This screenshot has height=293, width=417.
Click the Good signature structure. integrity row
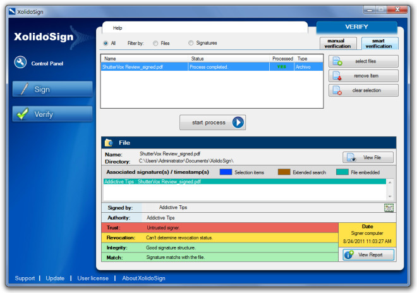pyautogui.click(x=220, y=248)
